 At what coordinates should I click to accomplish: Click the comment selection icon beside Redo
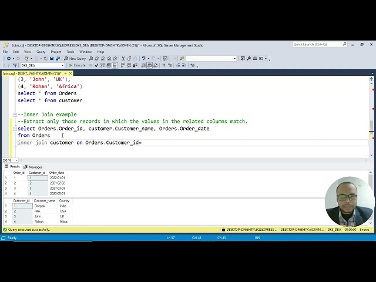tap(165, 59)
